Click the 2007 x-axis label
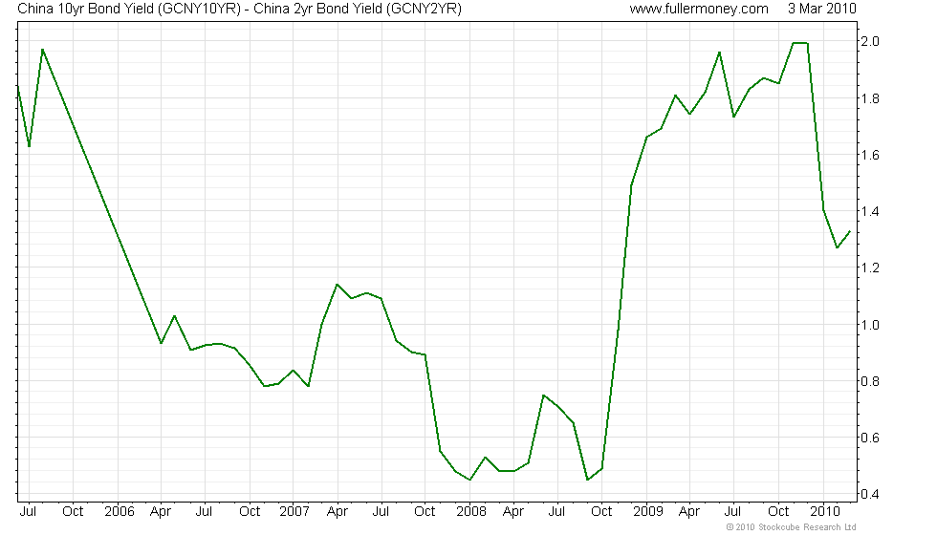 (294, 512)
